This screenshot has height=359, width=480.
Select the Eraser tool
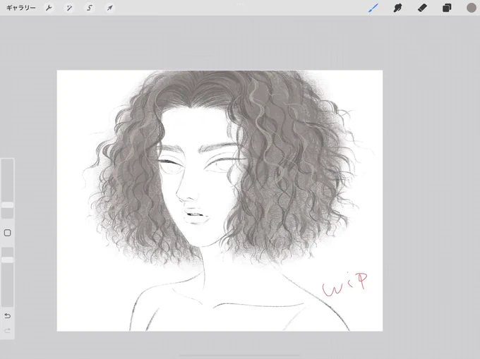point(422,8)
